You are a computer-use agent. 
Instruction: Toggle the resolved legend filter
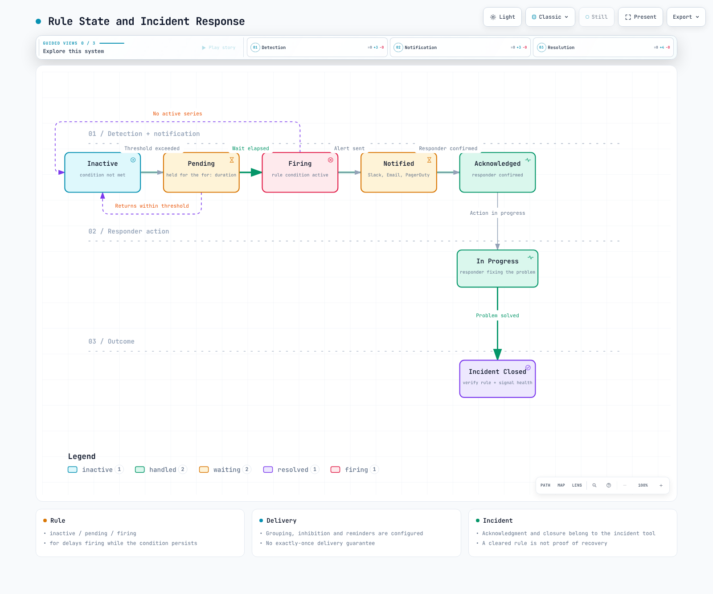coord(291,470)
